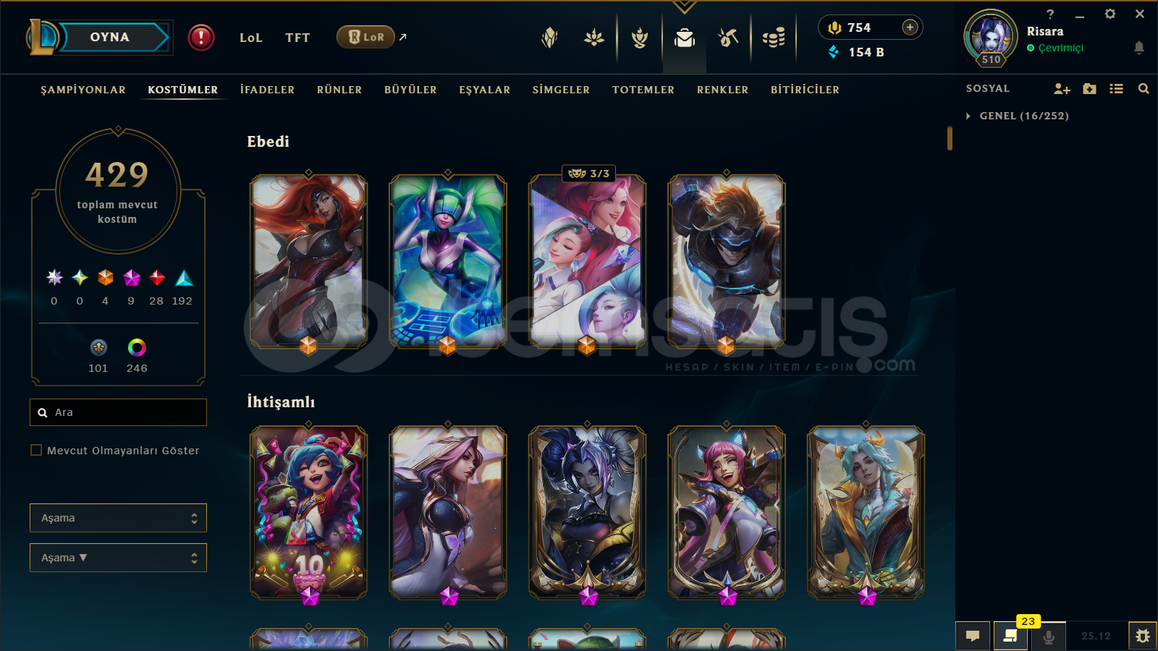The image size is (1158, 651).
Task: Open the bug report icon
Action: coord(1142,636)
